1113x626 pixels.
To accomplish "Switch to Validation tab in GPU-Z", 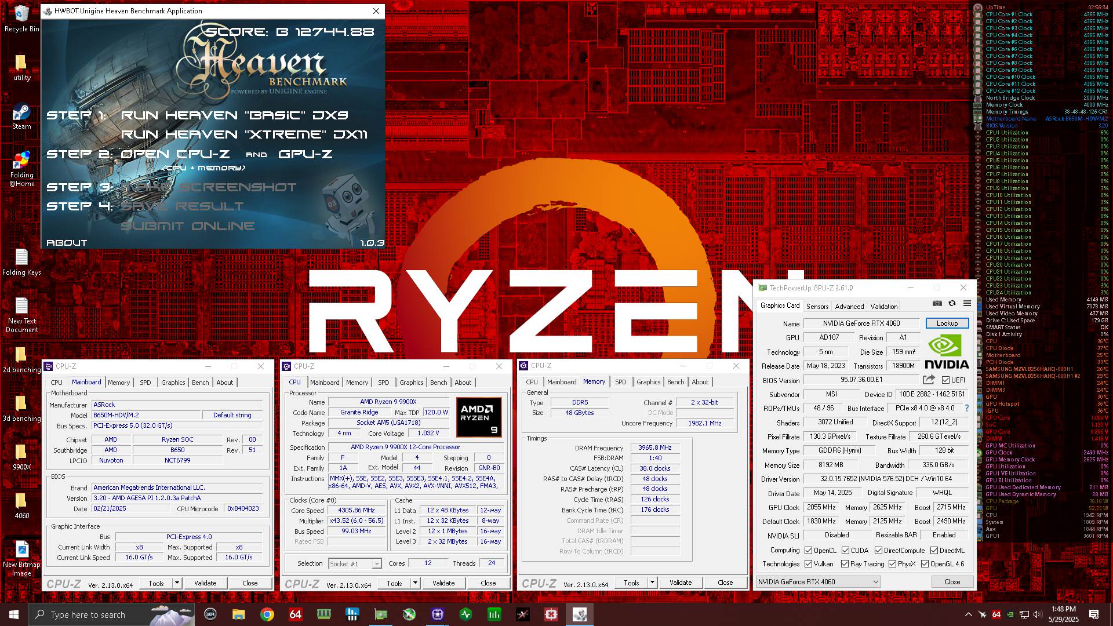I will tap(883, 306).
